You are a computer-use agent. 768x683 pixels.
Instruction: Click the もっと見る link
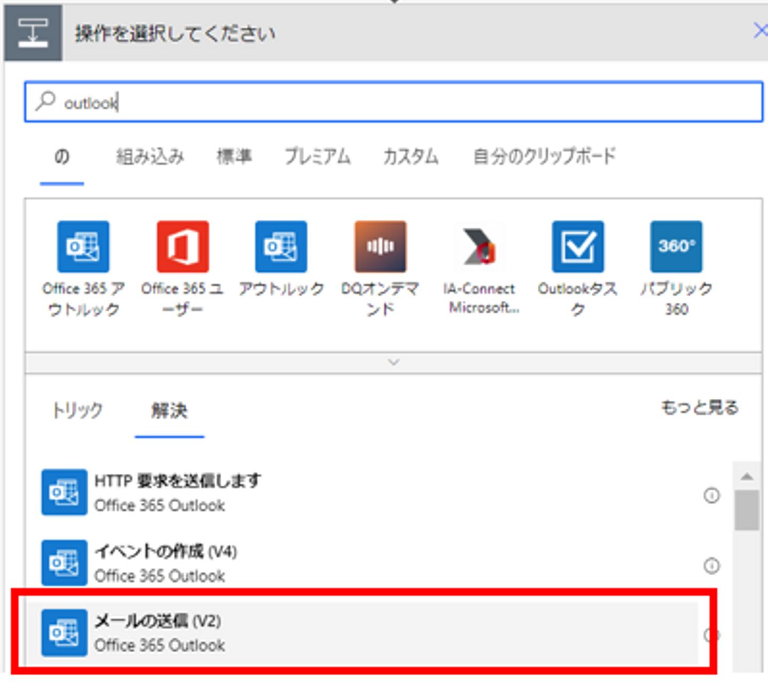point(700,407)
